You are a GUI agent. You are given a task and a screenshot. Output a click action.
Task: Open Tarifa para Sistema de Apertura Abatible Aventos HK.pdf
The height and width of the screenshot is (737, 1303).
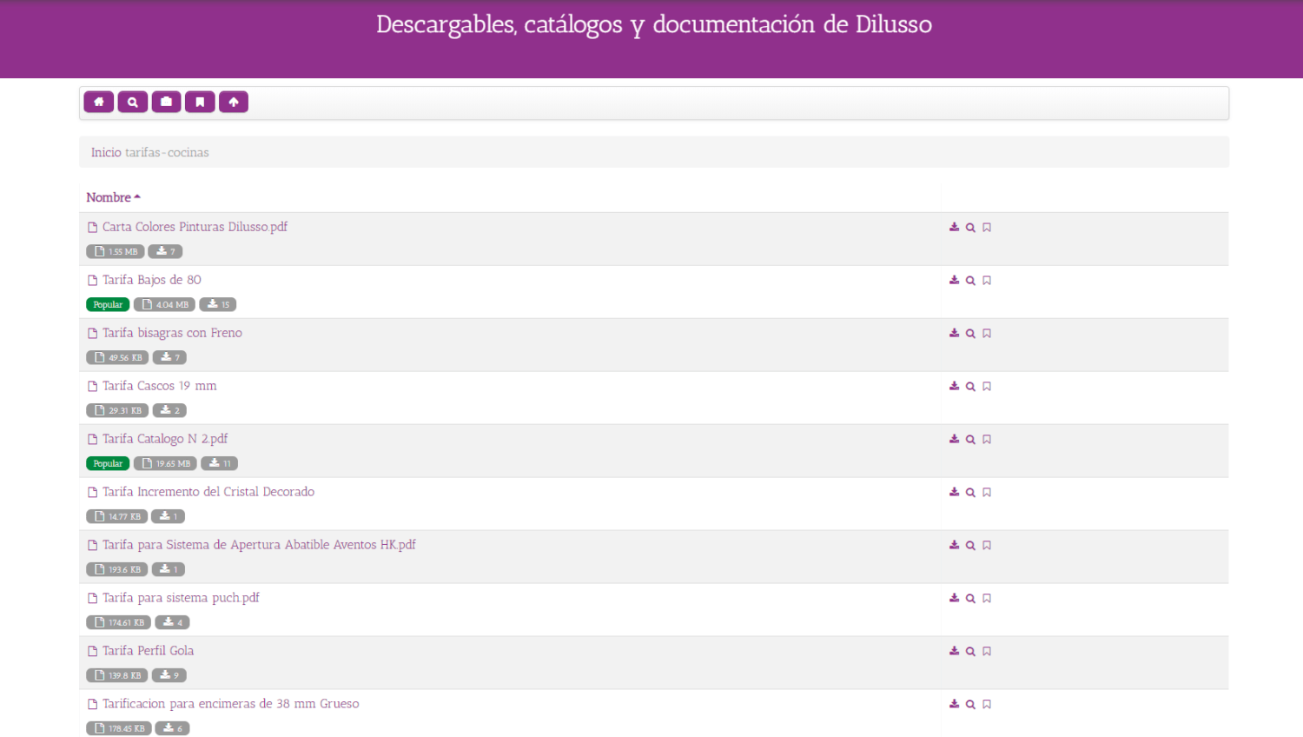pyautogui.click(x=259, y=545)
